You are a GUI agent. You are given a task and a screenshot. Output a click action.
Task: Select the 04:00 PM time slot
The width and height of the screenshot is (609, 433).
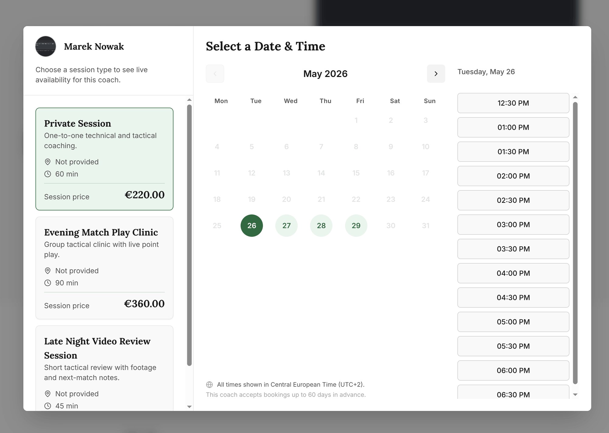[513, 273]
